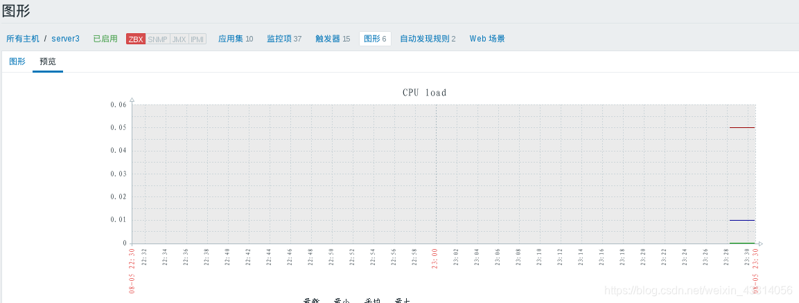Click the 图形 page heading
Screen dimensions: 799x303
coord(17,10)
